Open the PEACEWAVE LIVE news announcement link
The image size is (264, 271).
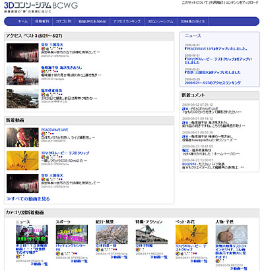pyautogui.click(x=216, y=49)
